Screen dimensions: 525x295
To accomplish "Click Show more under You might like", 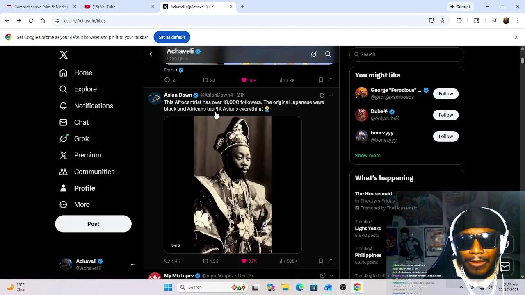I will (x=367, y=156).
